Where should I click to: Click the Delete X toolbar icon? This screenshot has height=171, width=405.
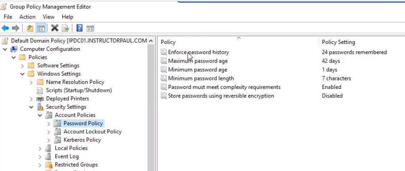(54, 28)
